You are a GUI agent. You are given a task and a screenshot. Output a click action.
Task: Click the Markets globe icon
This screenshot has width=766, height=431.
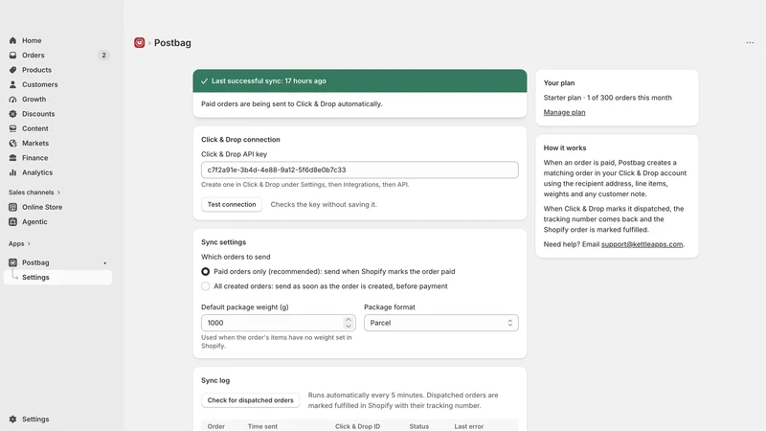pos(12,143)
